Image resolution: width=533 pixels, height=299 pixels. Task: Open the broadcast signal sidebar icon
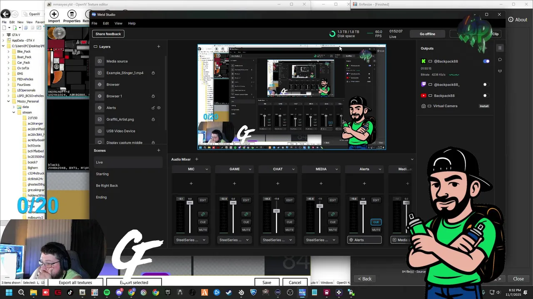coord(500,71)
